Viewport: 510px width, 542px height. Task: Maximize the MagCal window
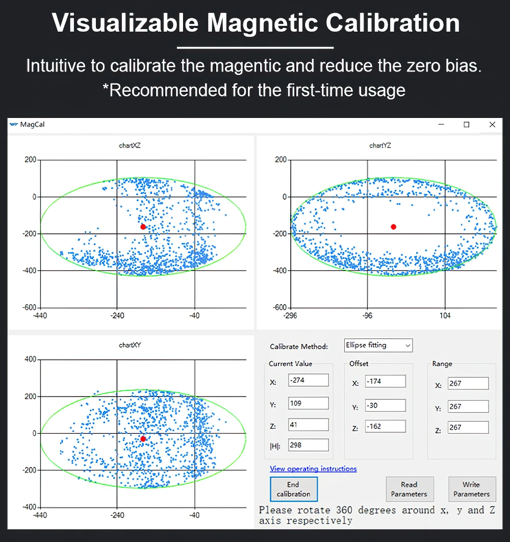[x=466, y=125]
